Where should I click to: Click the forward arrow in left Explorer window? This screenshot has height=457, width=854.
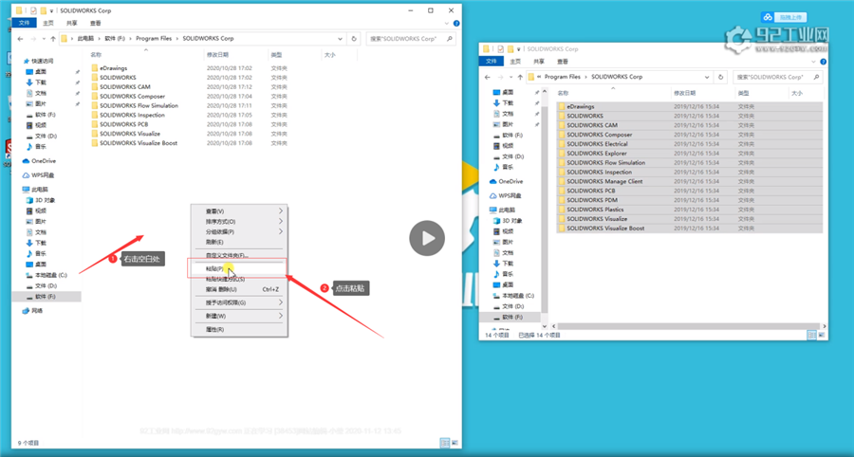(x=33, y=39)
